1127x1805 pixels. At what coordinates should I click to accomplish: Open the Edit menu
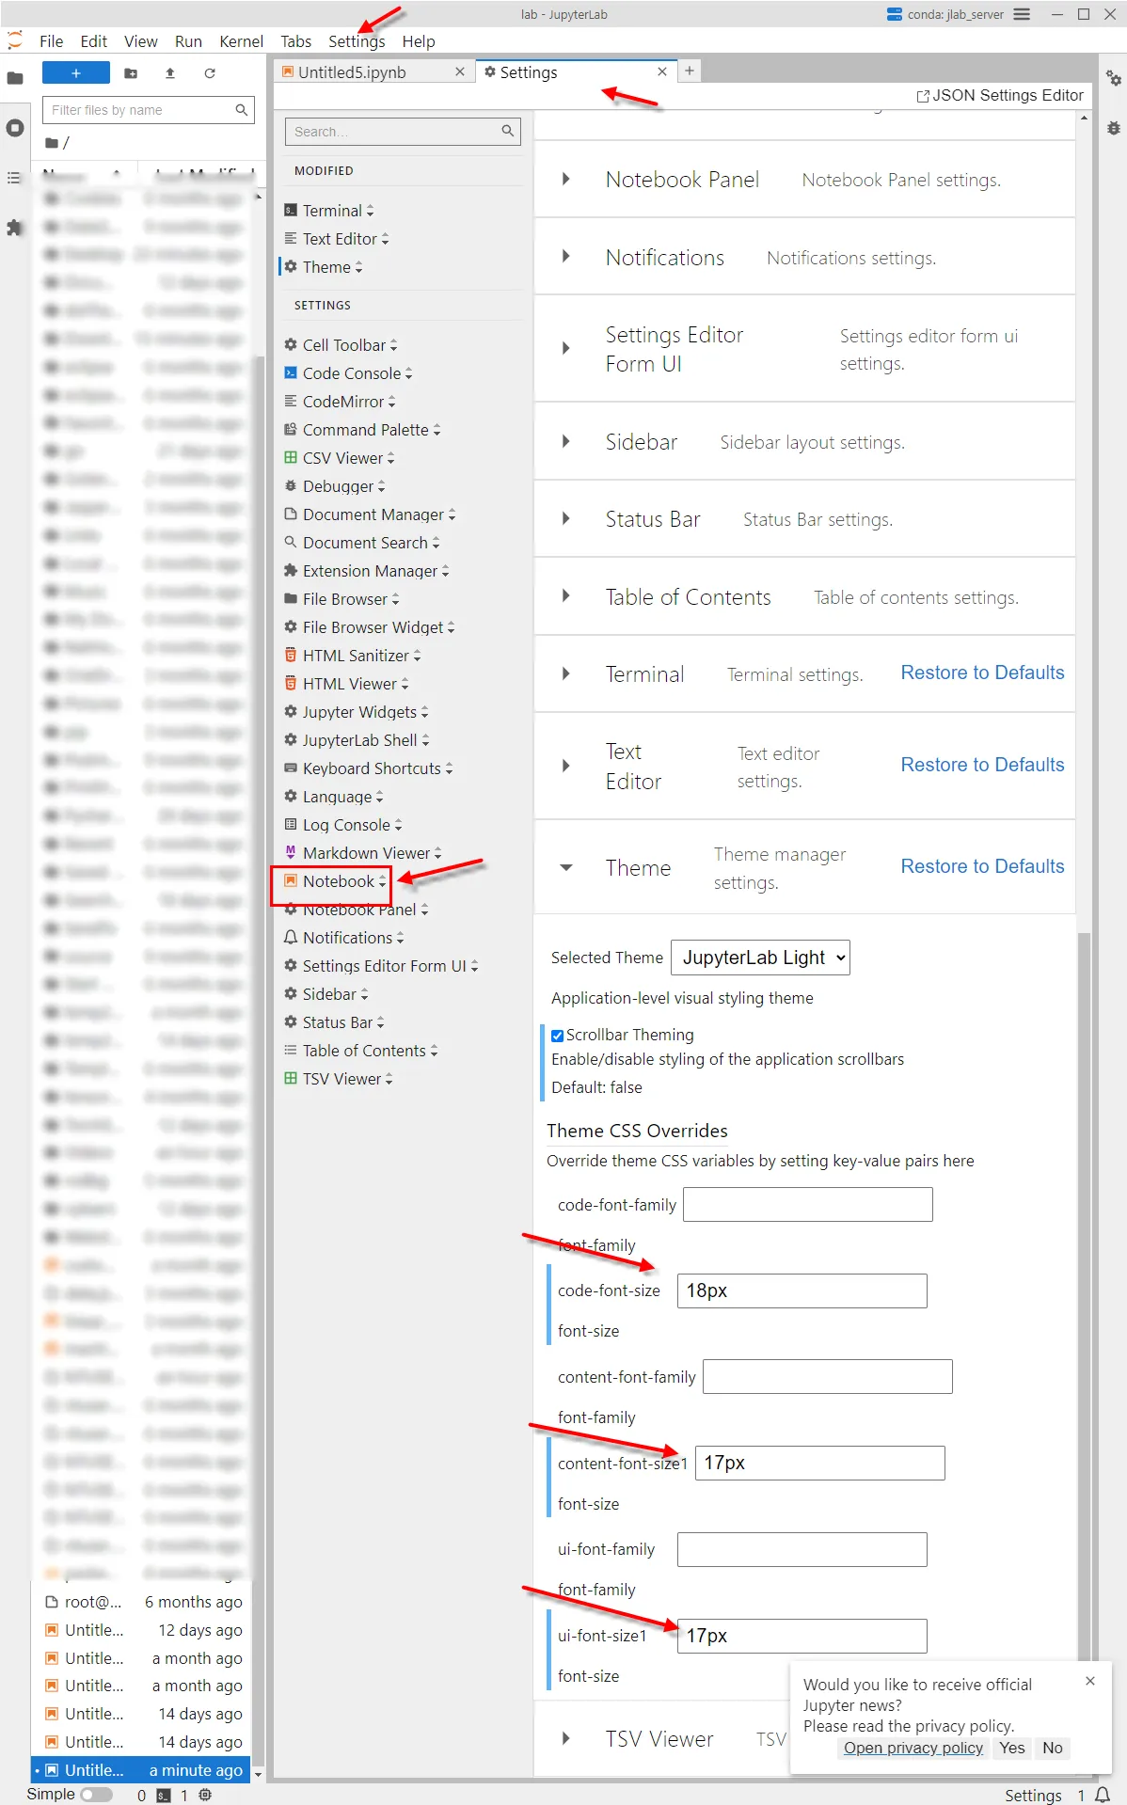(x=94, y=41)
